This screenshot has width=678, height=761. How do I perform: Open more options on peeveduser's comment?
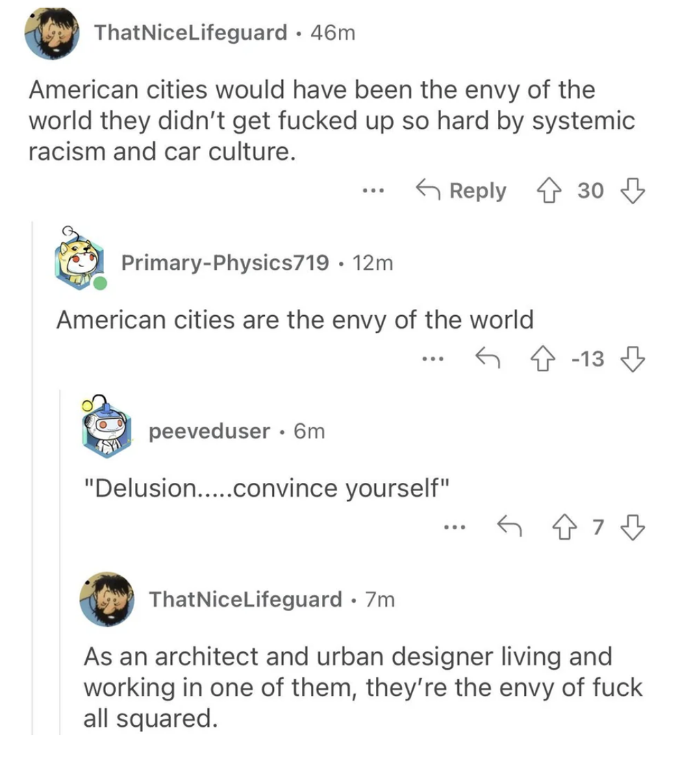455,527
